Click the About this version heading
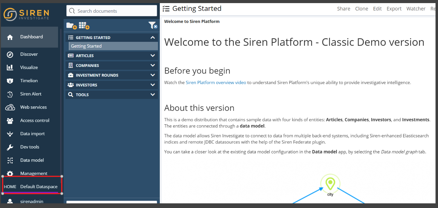438x208 pixels. coord(199,108)
